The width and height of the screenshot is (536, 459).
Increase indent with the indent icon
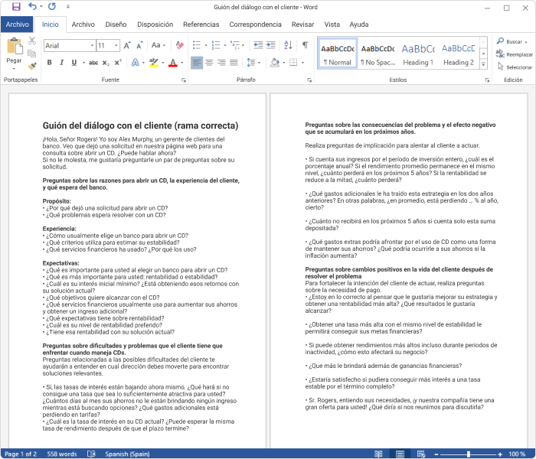pyautogui.click(x=271, y=46)
